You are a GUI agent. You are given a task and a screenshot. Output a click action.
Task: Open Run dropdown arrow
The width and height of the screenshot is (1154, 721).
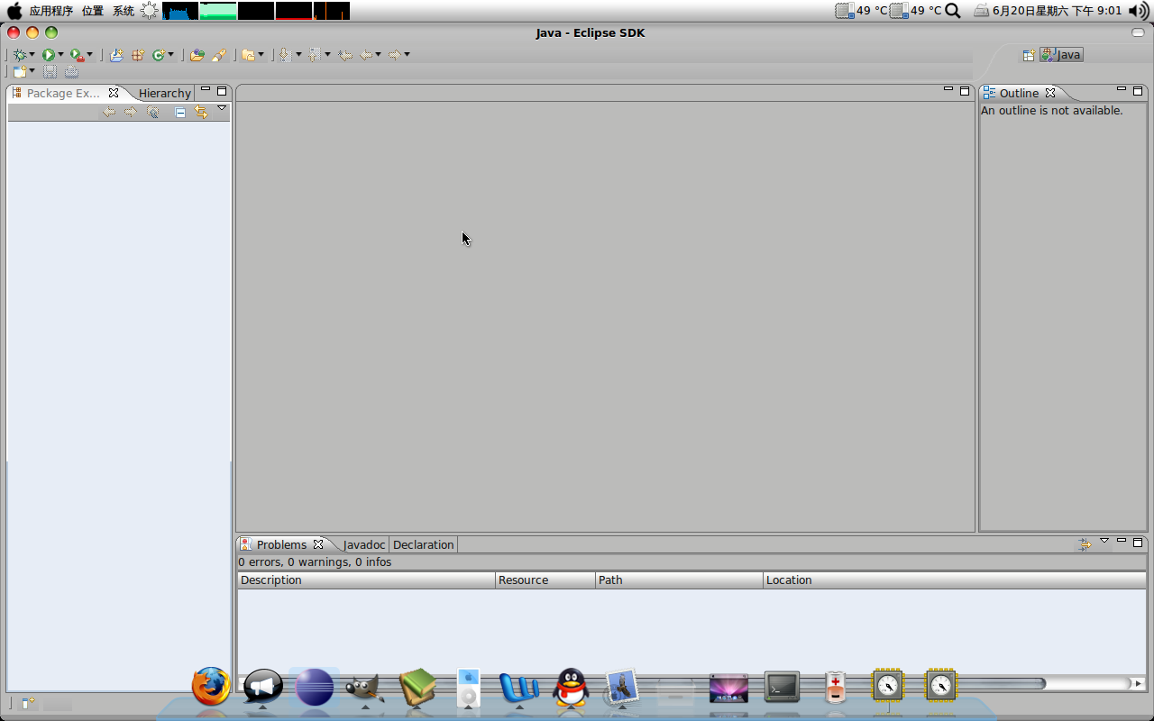click(x=61, y=55)
